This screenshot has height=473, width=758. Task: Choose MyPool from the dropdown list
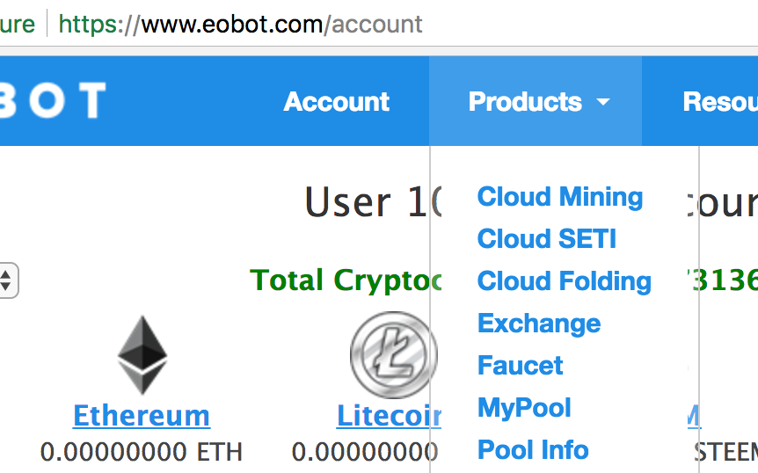tap(524, 408)
